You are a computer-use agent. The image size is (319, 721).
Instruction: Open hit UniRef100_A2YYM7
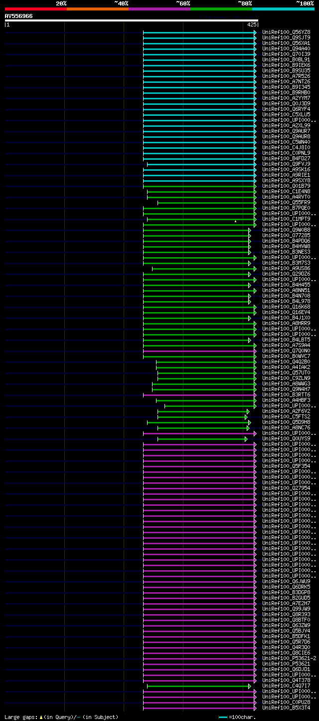[x=286, y=98]
